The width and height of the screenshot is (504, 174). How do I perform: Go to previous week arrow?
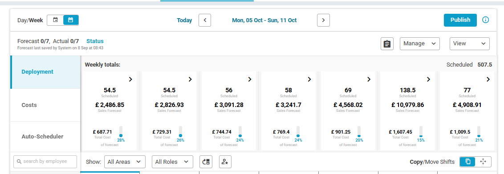coord(205,20)
